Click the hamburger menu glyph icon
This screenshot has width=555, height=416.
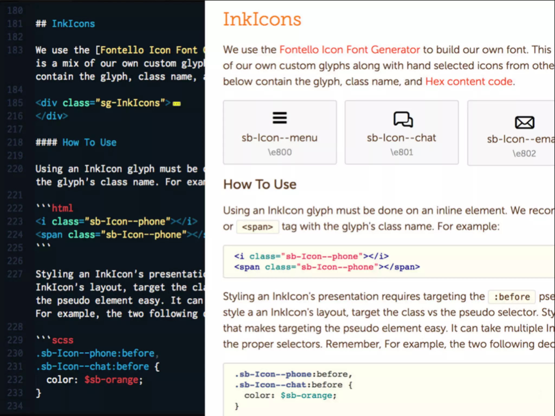coord(279,118)
